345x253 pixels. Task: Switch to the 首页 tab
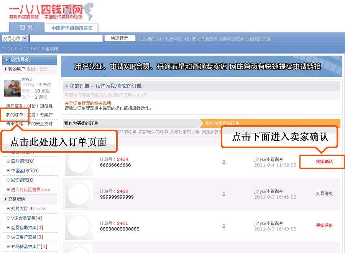click(26, 28)
